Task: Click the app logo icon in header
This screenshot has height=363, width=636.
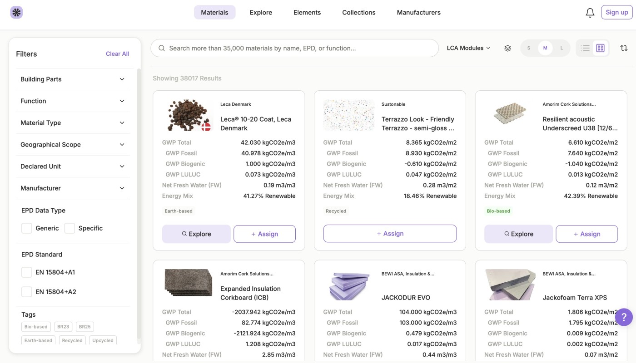Action: click(x=16, y=12)
